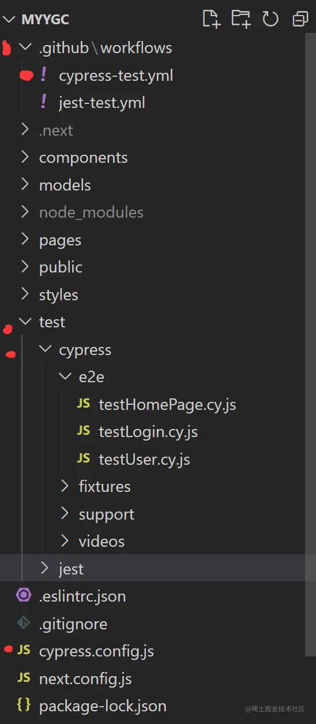Click the JS icon of next.config.js
This screenshot has width=316, height=724.
pyautogui.click(x=24, y=678)
